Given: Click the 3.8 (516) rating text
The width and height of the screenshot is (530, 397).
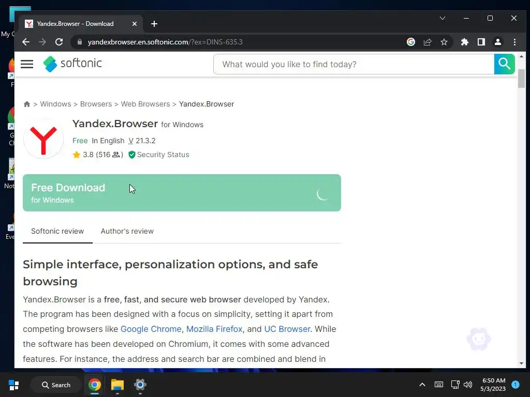Looking at the screenshot, I should tap(103, 155).
